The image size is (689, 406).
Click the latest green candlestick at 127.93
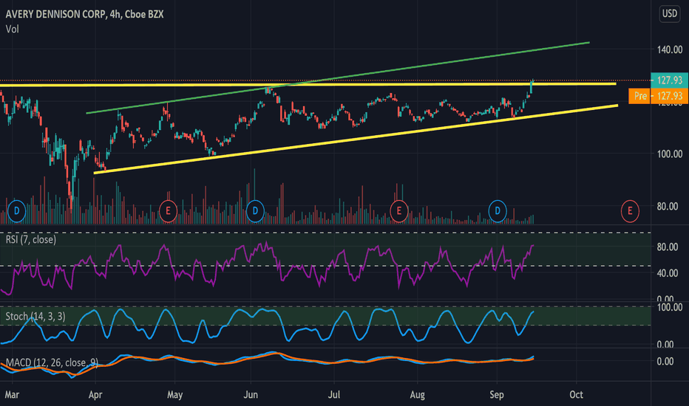(x=532, y=86)
